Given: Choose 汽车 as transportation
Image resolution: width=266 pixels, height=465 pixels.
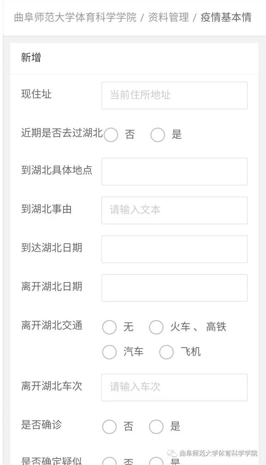Looking at the screenshot, I should click(x=109, y=352).
